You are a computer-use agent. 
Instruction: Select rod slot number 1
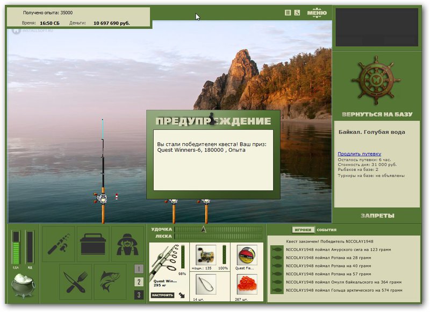click(x=139, y=269)
